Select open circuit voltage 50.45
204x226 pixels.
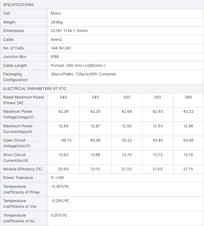click(x=158, y=140)
